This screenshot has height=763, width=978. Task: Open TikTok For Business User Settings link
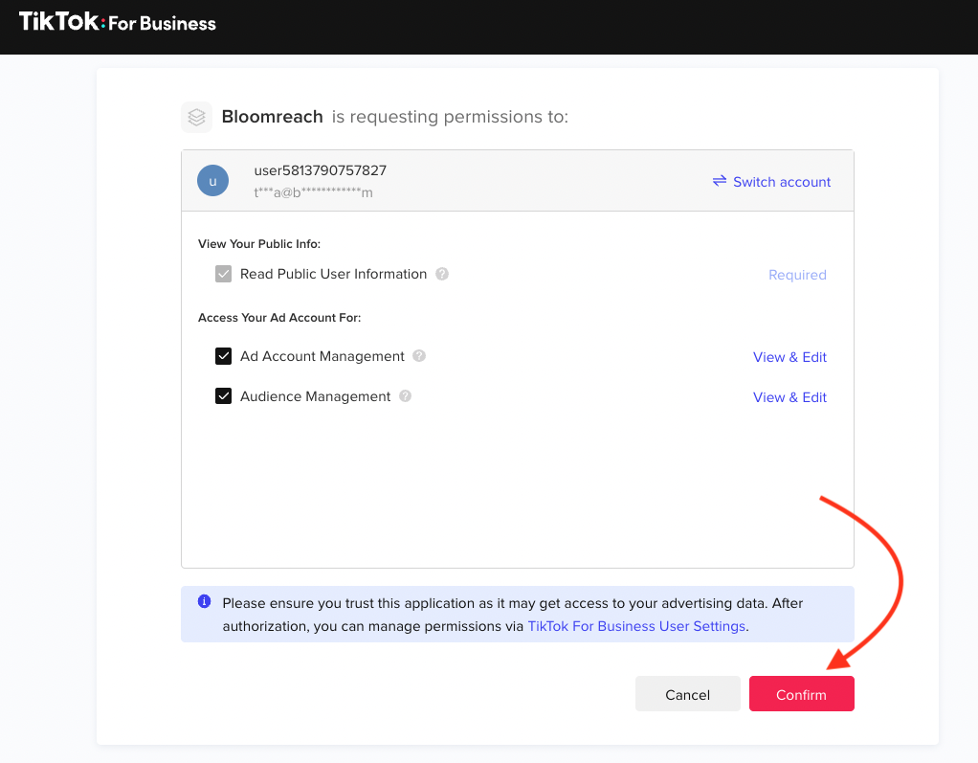pyautogui.click(x=636, y=626)
